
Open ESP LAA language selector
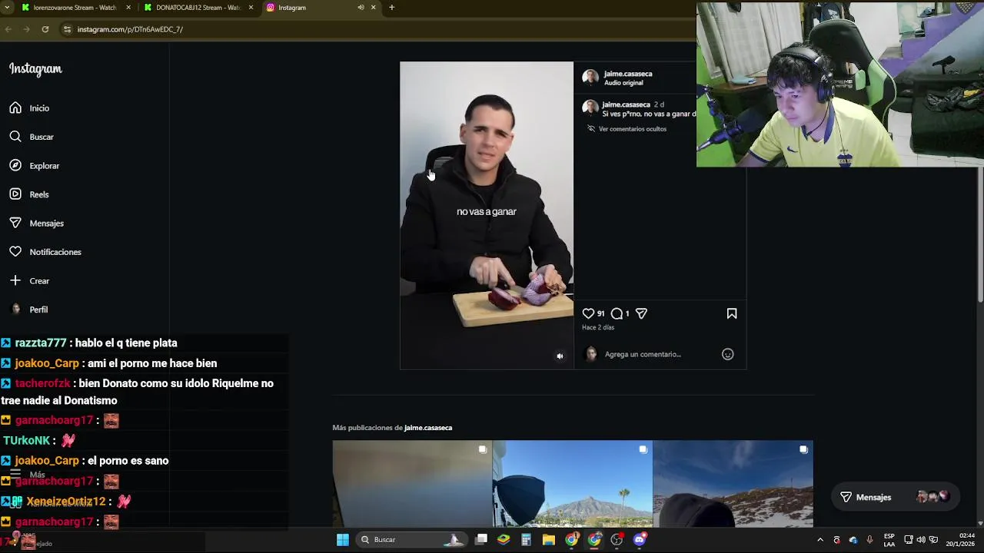click(x=889, y=540)
